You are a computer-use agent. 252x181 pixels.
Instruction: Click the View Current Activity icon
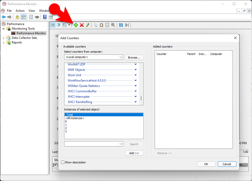click(x=53, y=25)
